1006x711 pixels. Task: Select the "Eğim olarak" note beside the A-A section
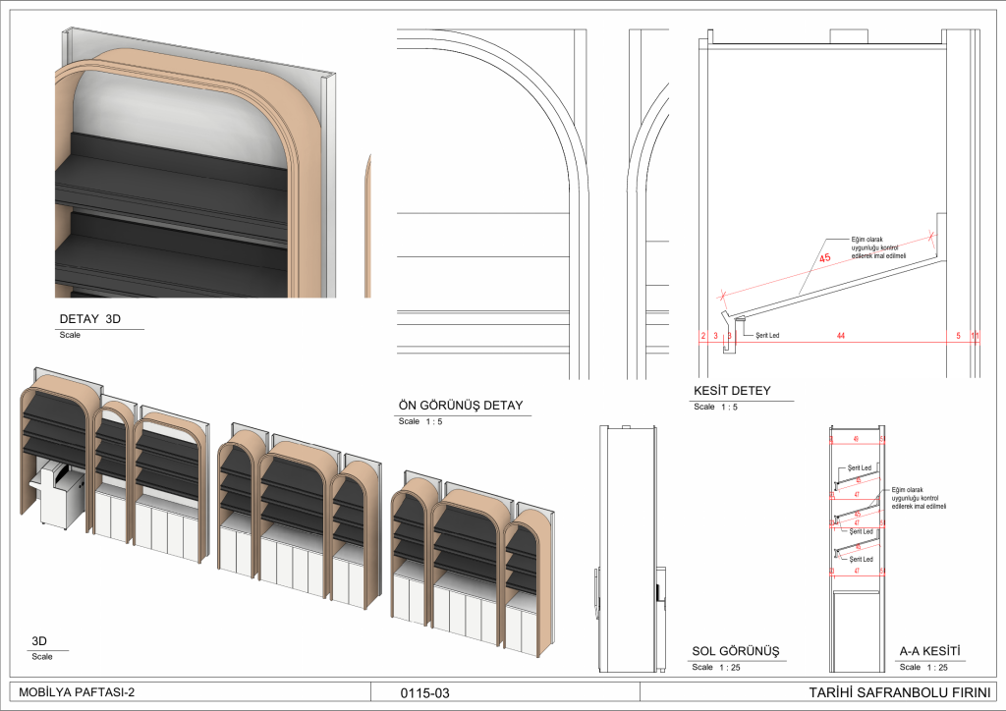[x=919, y=498]
